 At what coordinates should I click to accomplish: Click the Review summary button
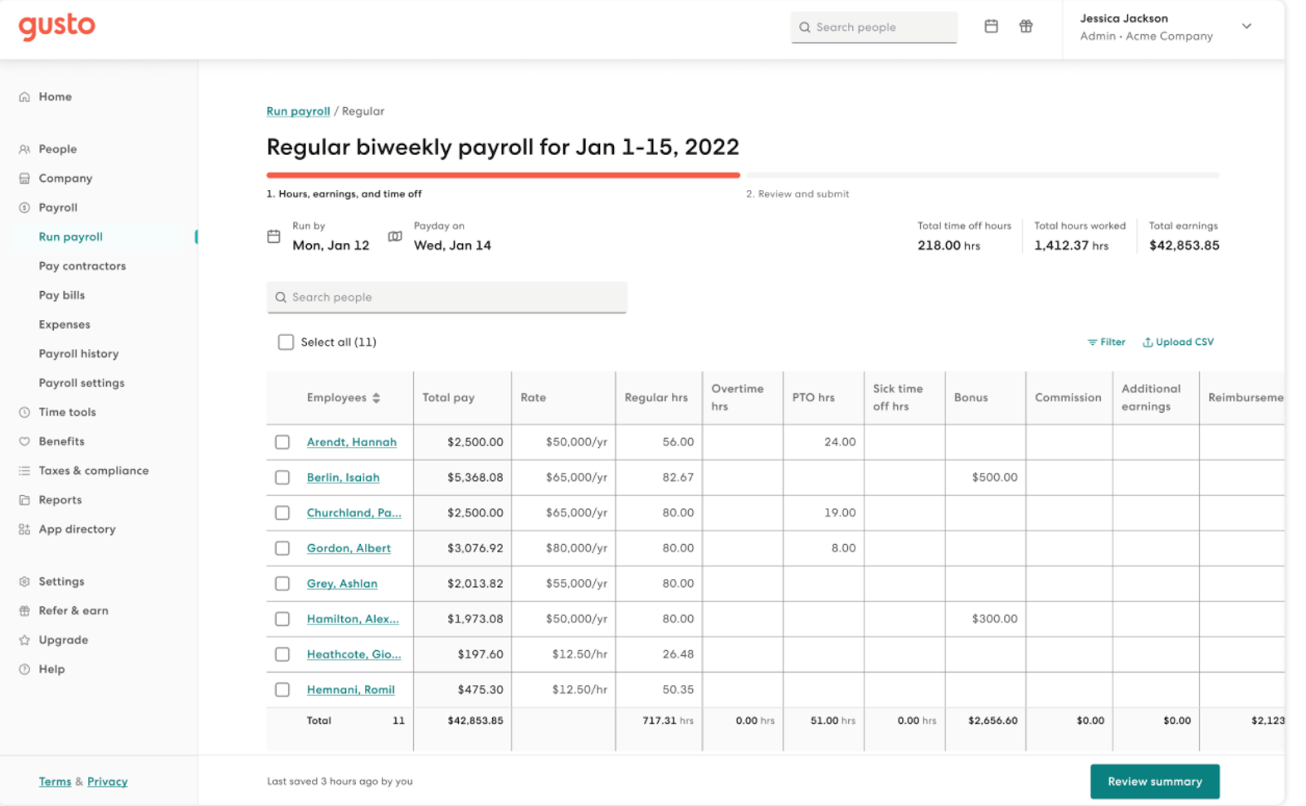coord(1154,781)
